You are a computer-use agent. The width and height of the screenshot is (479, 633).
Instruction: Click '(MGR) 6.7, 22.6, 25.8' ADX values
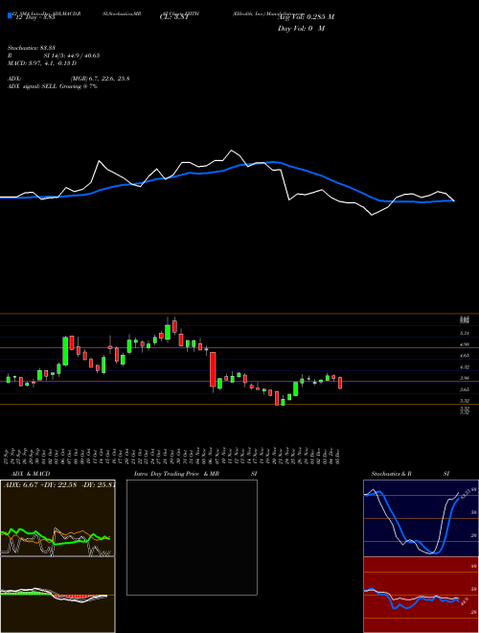[100, 79]
